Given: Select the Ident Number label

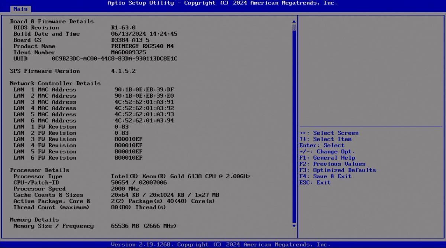Looking at the screenshot, I should tap(35, 52).
